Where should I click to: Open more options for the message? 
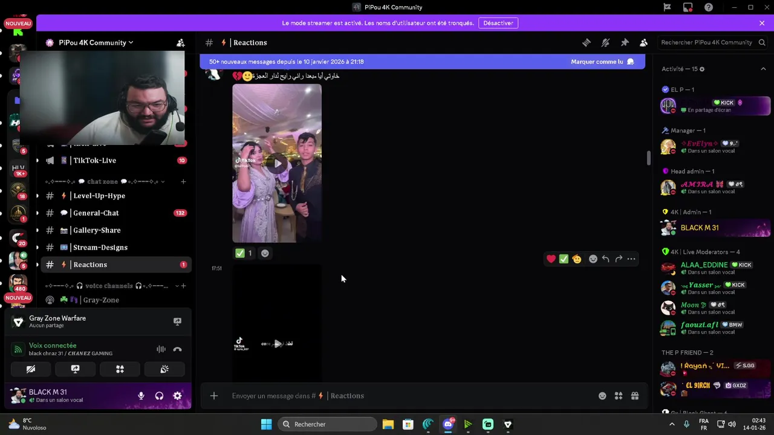coord(631,259)
